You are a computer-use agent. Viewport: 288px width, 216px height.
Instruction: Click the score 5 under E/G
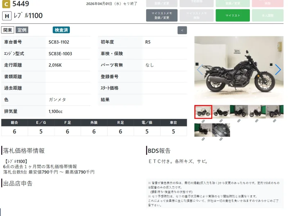coord(41,131)
